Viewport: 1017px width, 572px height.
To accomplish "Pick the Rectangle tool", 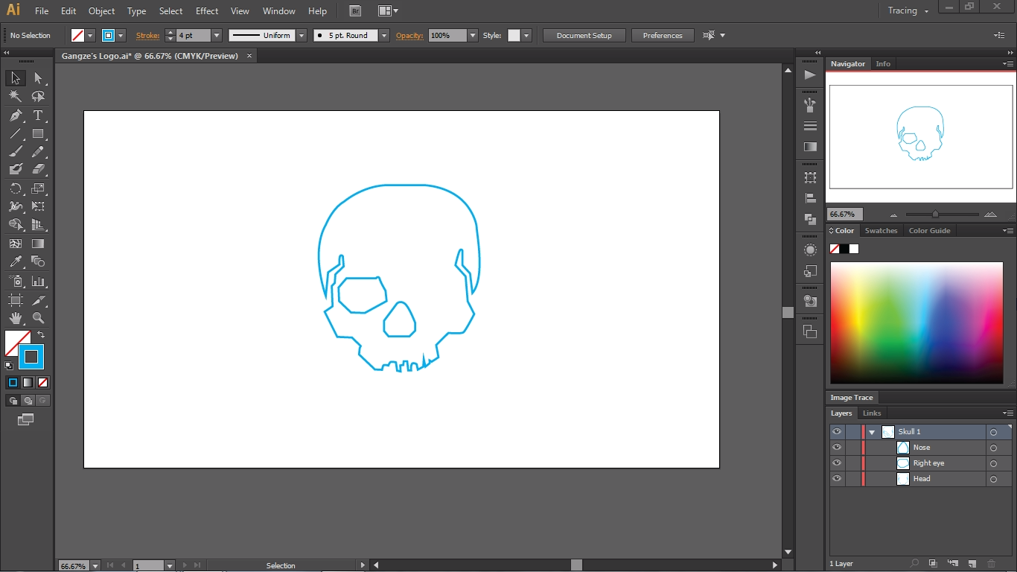I will (x=38, y=134).
